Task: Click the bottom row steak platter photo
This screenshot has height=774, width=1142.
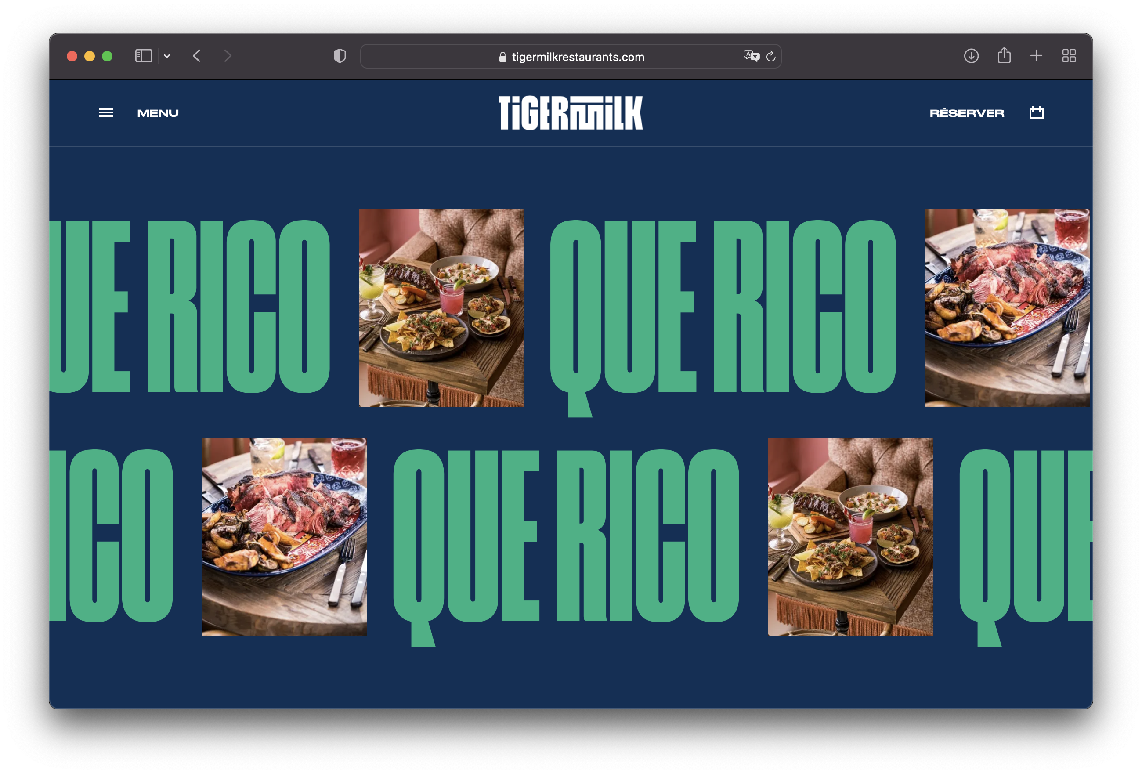Action: [x=284, y=537]
